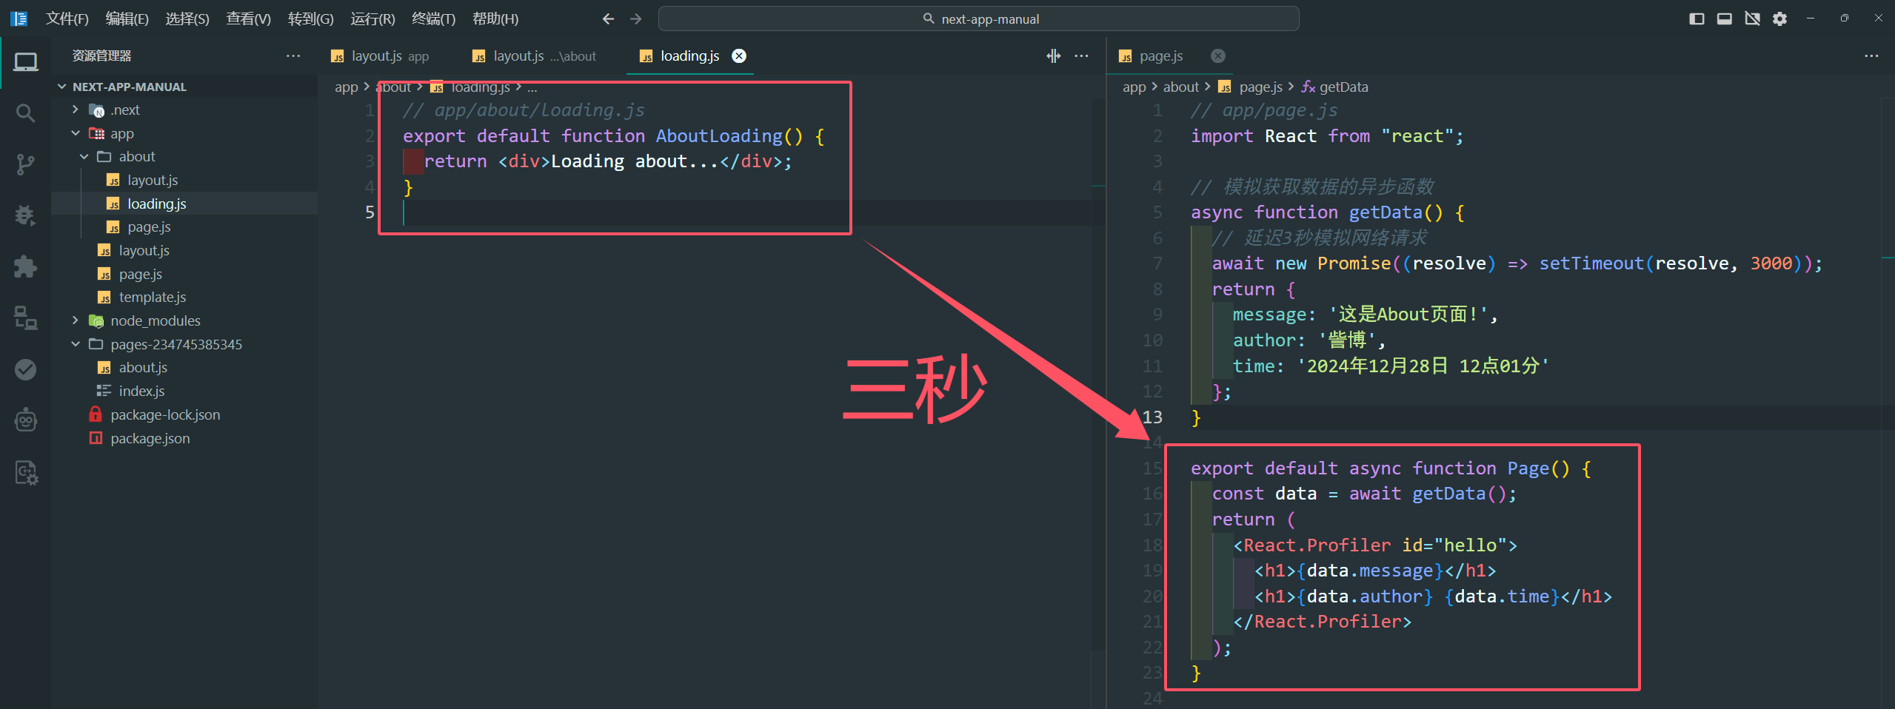The height and width of the screenshot is (709, 1895).
Task: Switch to the layout.js app tab
Action: [390, 56]
